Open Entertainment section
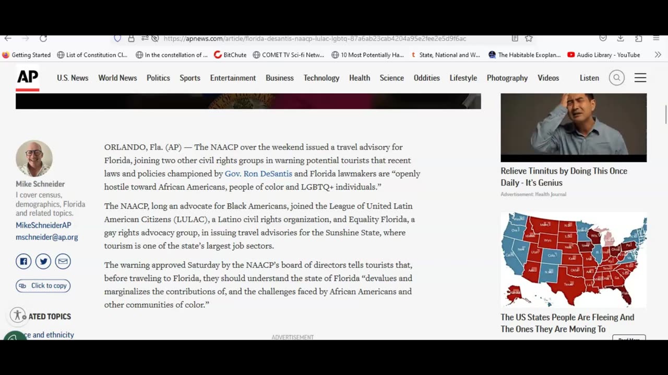This screenshot has height=375, width=668. click(x=233, y=78)
